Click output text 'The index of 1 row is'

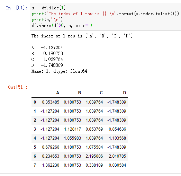(57, 36)
